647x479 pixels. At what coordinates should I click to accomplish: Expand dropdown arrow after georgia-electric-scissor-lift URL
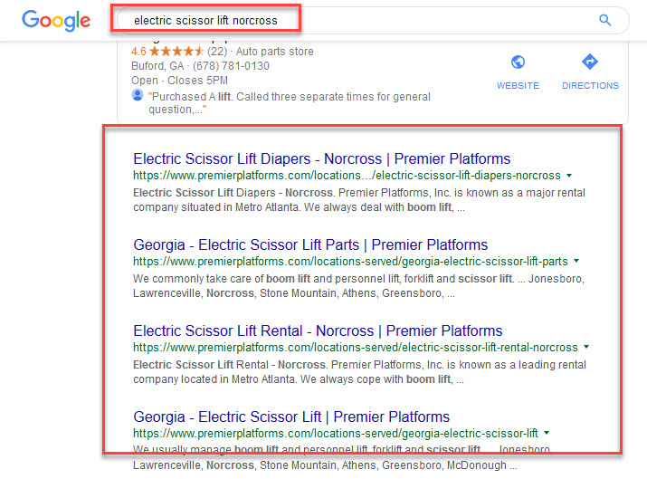pyautogui.click(x=547, y=433)
